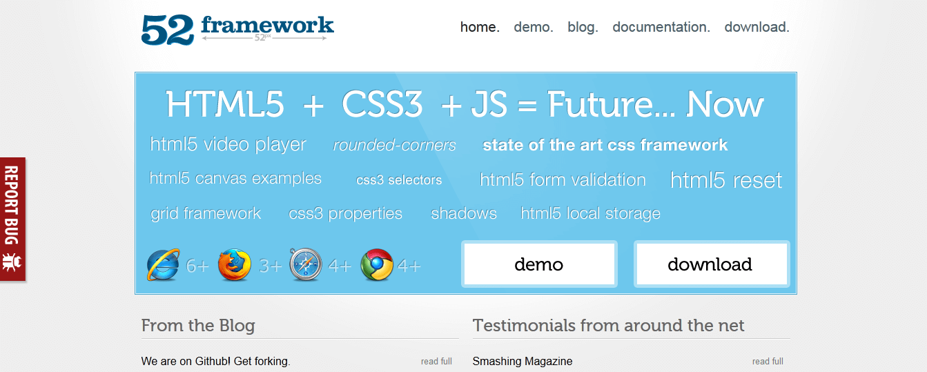Click the 'HTML5 + CSS3 + JS' banner headline
Image resolution: width=927 pixels, height=372 pixels.
point(465,105)
